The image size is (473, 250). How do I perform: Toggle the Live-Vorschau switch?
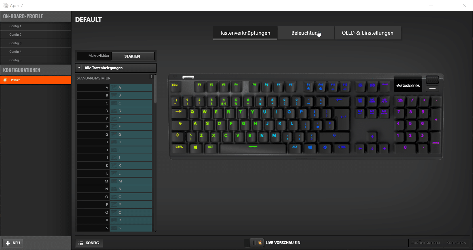click(257, 243)
